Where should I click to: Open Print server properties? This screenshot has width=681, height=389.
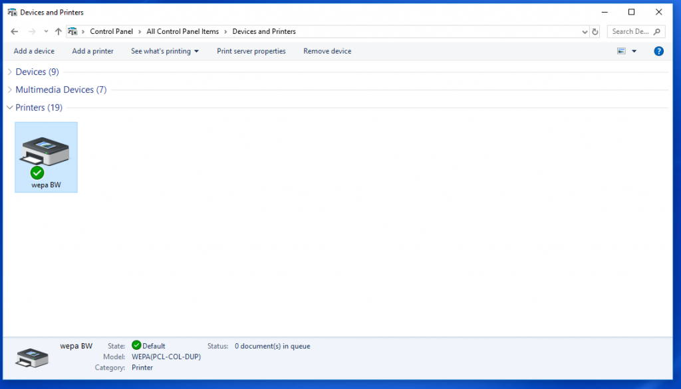coord(251,50)
